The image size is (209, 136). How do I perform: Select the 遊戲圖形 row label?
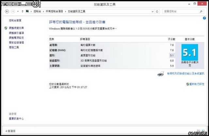(55, 61)
